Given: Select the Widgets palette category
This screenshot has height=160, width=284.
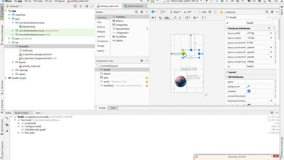Looking at the screenshot, I should pos(101,32).
